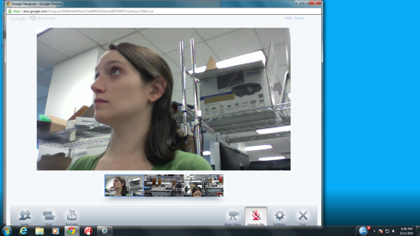Open YouTube in the hangout
Screen dimensions: 420x236
click(x=72, y=216)
